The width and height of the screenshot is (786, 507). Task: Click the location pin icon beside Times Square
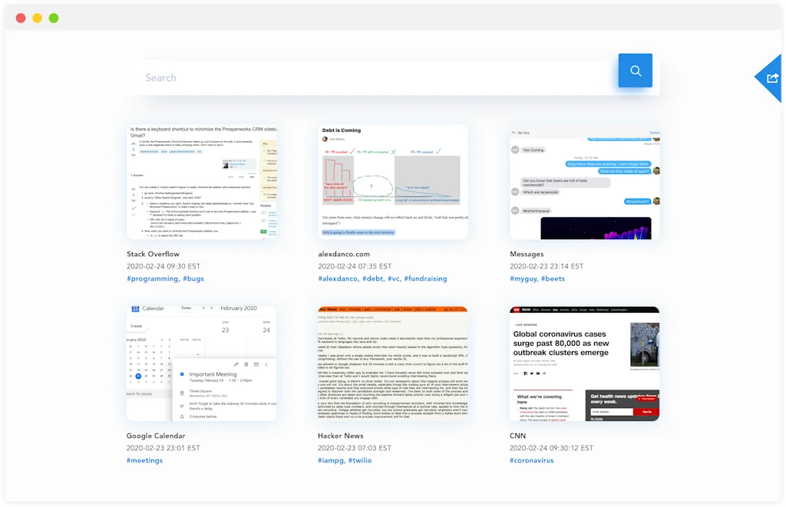click(x=181, y=393)
